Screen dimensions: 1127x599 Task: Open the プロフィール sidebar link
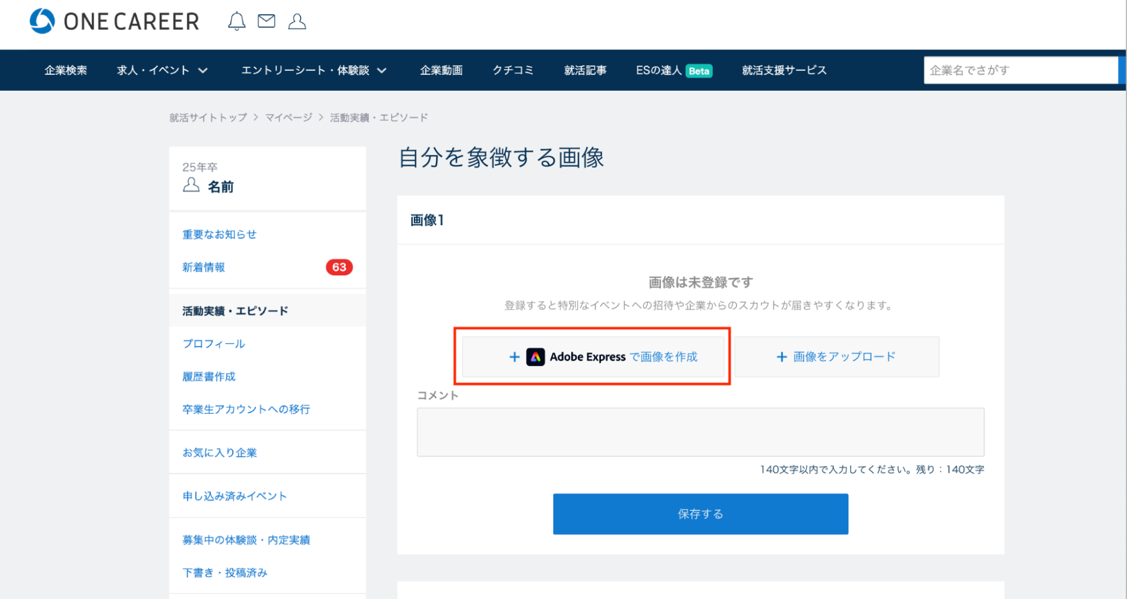(x=214, y=344)
